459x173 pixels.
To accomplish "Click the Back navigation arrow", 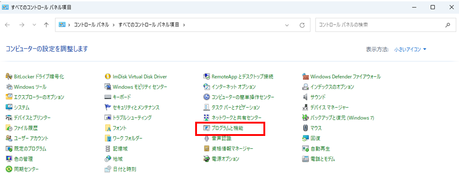I will pos(8,25).
